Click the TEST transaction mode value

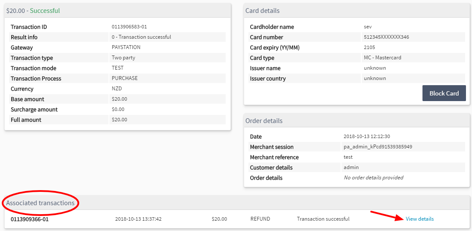click(118, 68)
